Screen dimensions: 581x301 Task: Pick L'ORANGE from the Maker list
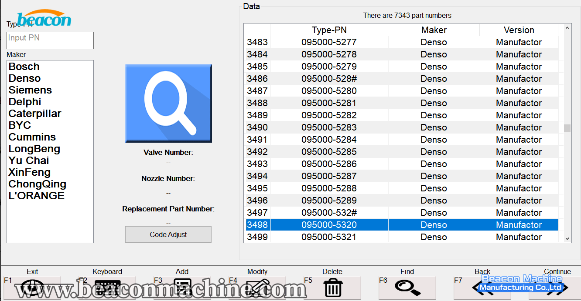37,196
